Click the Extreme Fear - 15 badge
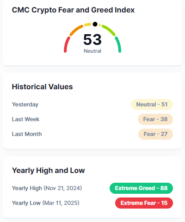The width and height of the screenshot is (185, 222). [x=144, y=203]
